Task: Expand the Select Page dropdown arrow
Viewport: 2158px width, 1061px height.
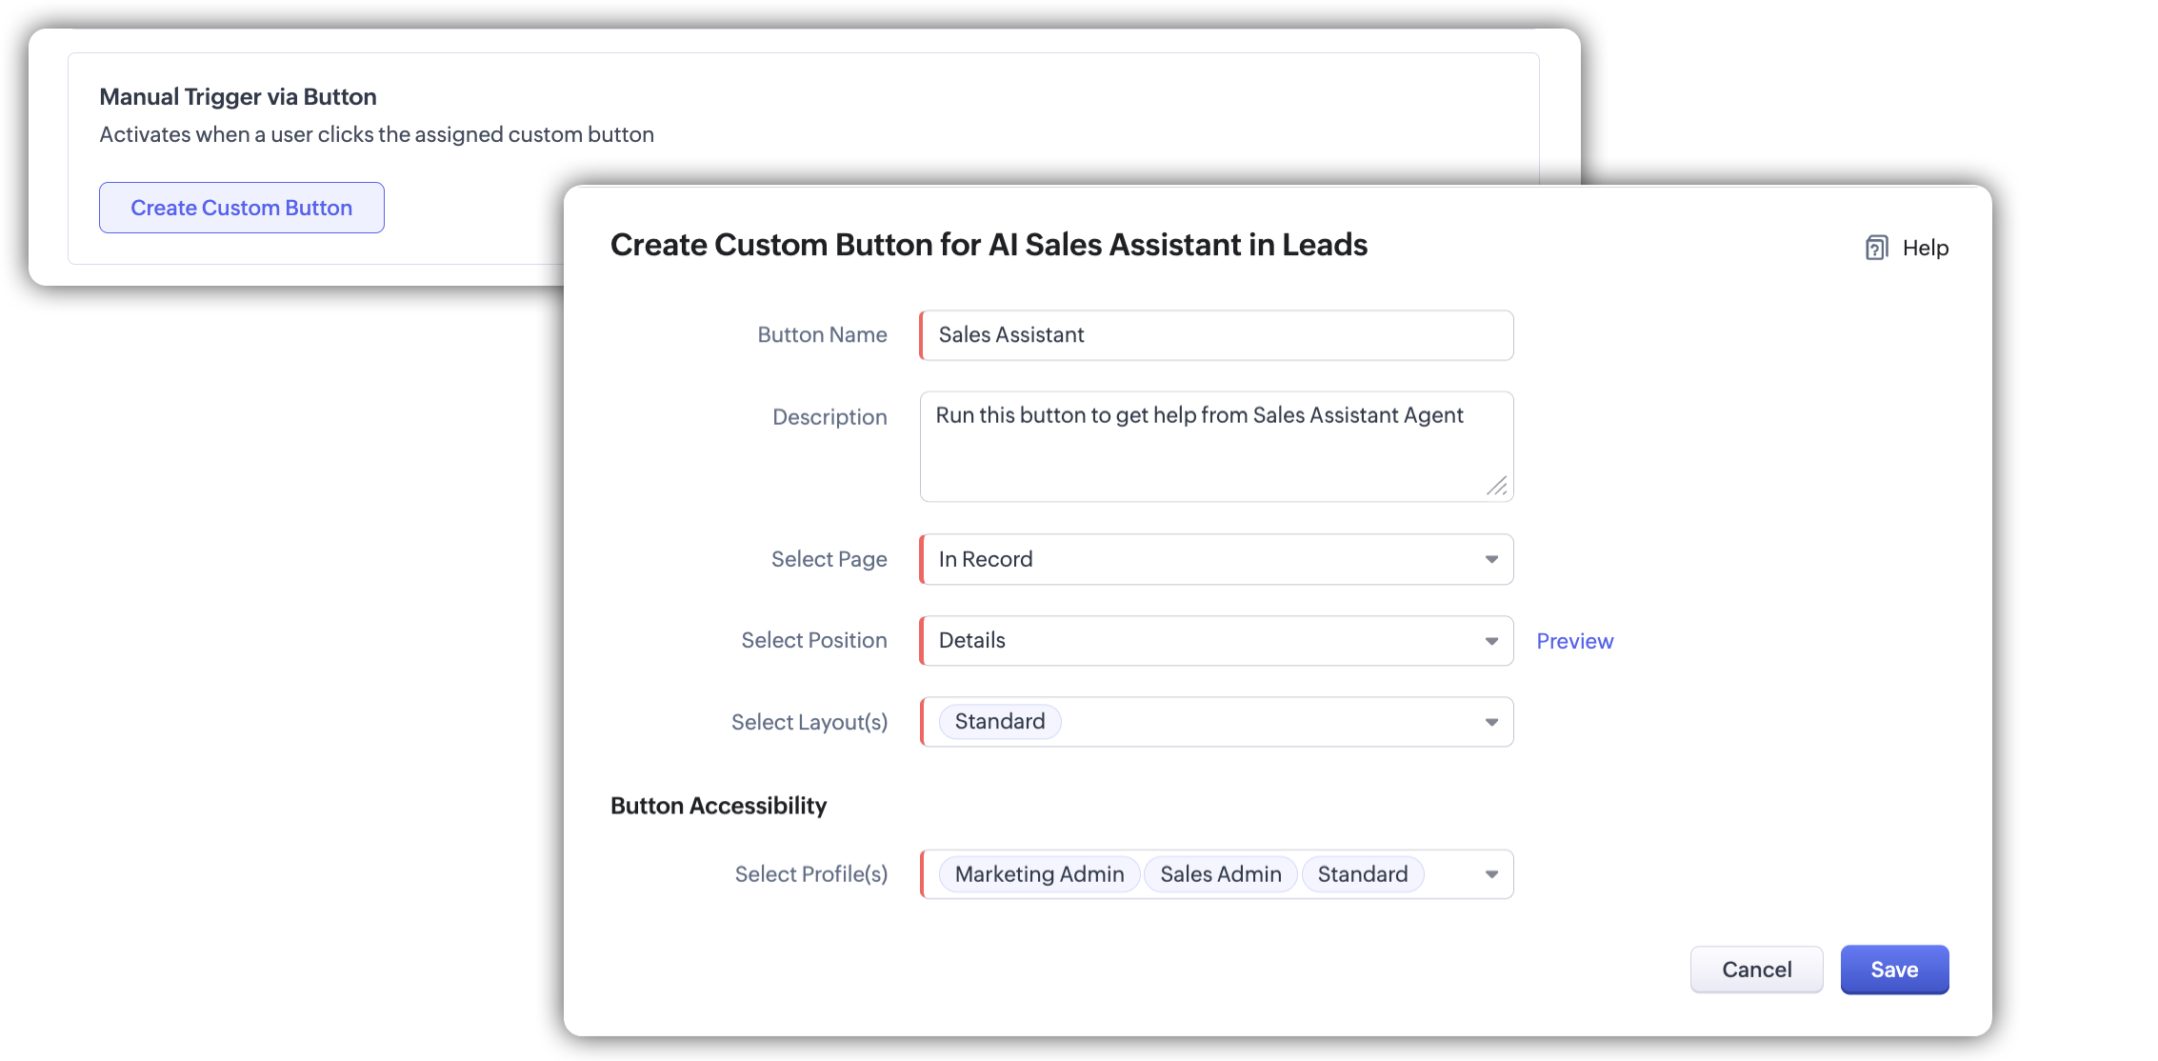Action: [x=1491, y=559]
